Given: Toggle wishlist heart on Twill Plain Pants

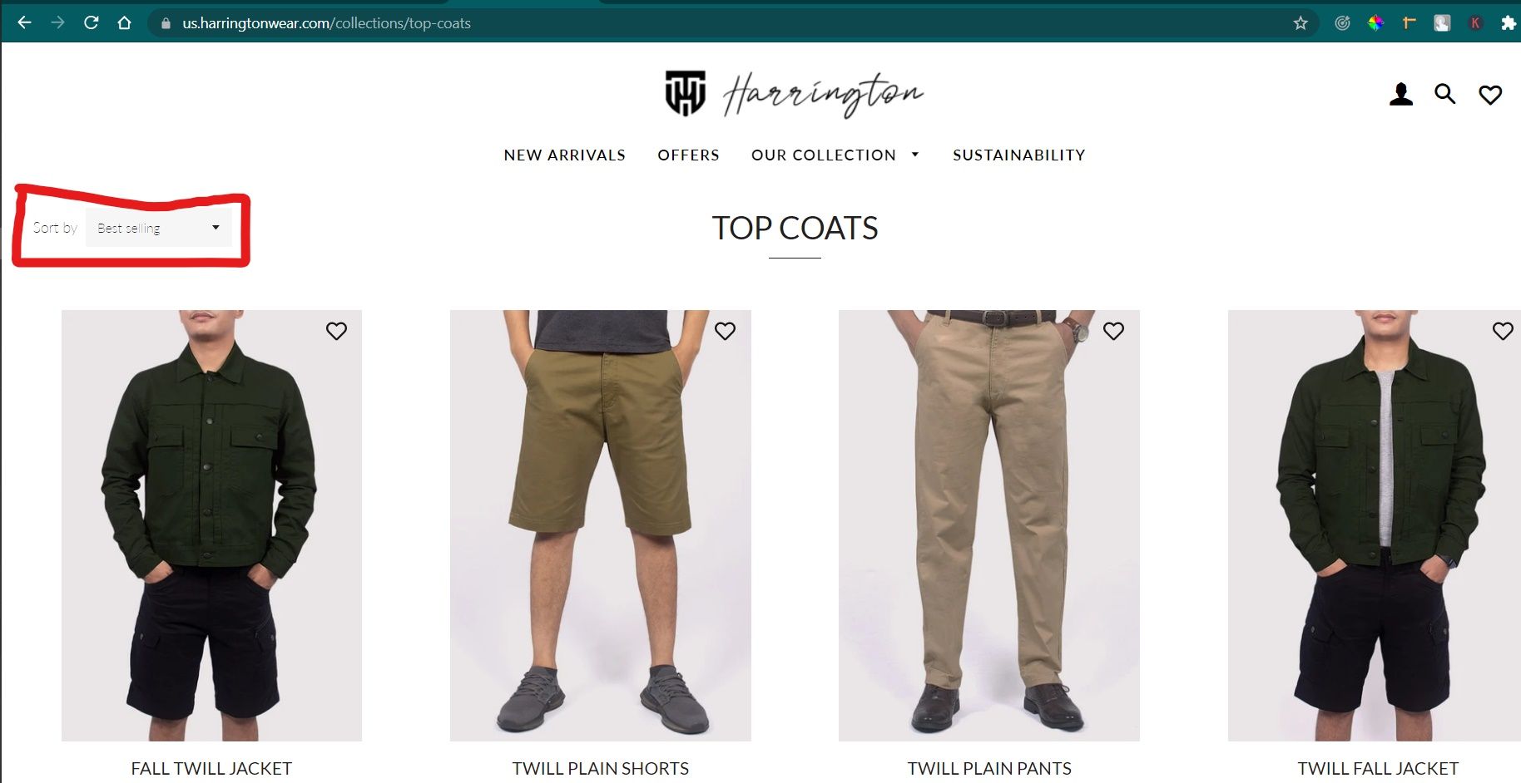Looking at the screenshot, I should click(1113, 331).
